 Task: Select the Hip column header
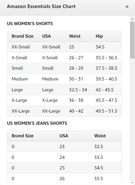[99, 36]
